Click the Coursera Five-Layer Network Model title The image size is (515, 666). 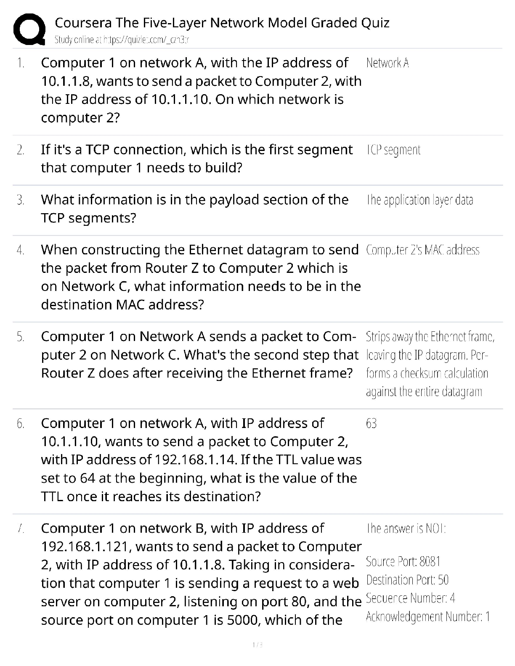tap(222, 23)
